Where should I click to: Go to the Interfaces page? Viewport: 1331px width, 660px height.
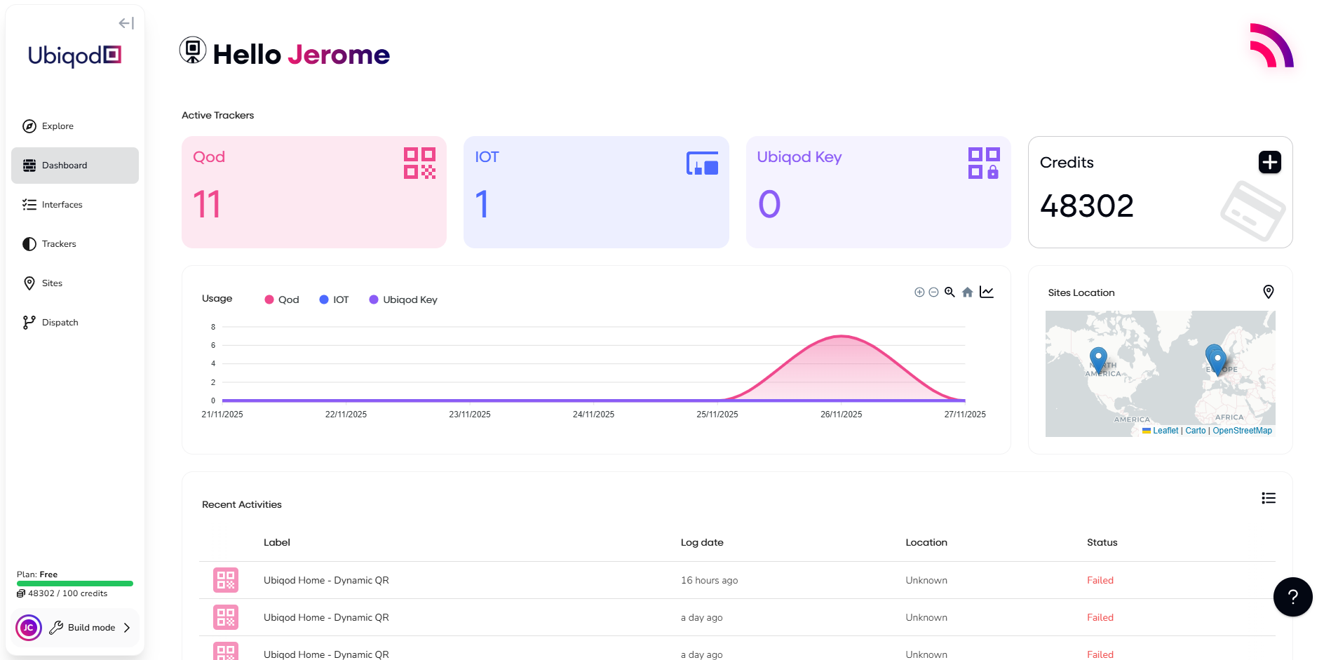point(75,205)
